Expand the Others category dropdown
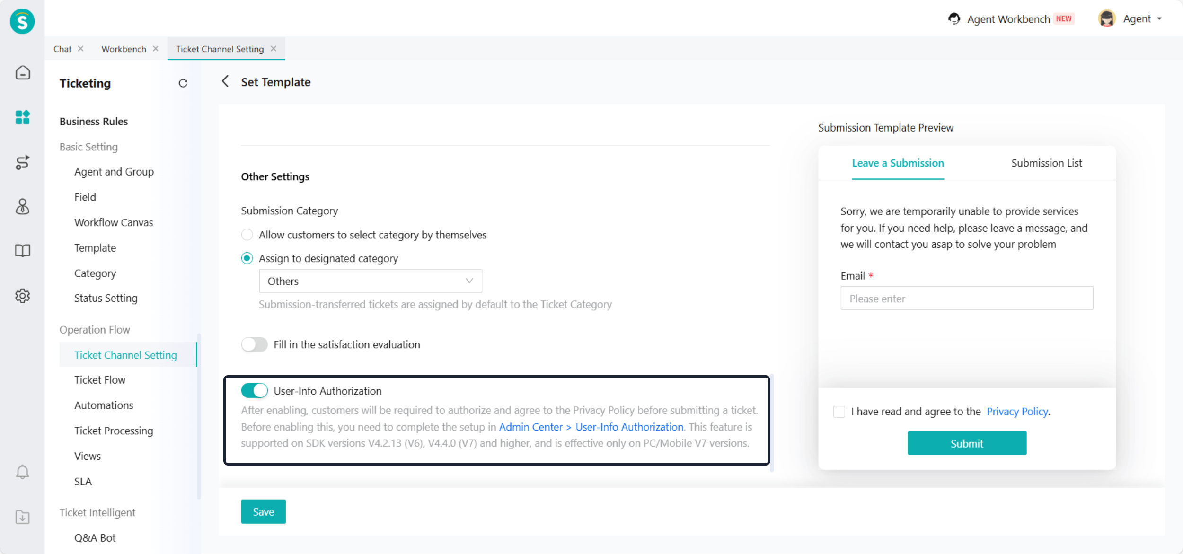 coord(370,281)
